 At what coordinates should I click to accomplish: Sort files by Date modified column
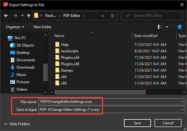146,36
